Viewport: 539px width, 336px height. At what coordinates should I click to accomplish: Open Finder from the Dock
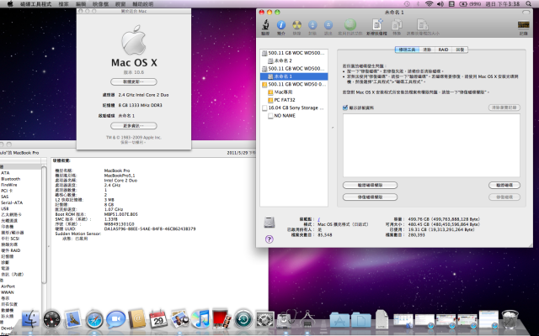30,319
